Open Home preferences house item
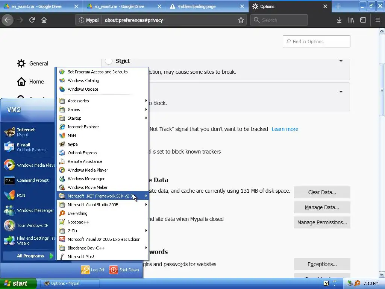The width and height of the screenshot is (385, 289). [x=30, y=82]
